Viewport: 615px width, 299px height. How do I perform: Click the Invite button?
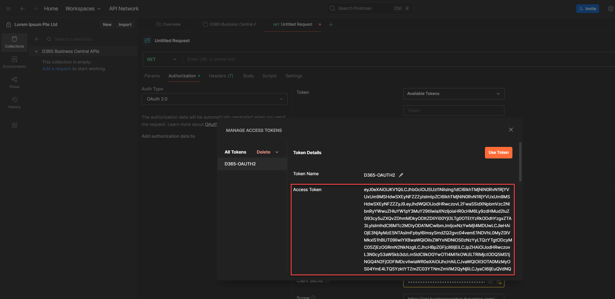tap(588, 9)
